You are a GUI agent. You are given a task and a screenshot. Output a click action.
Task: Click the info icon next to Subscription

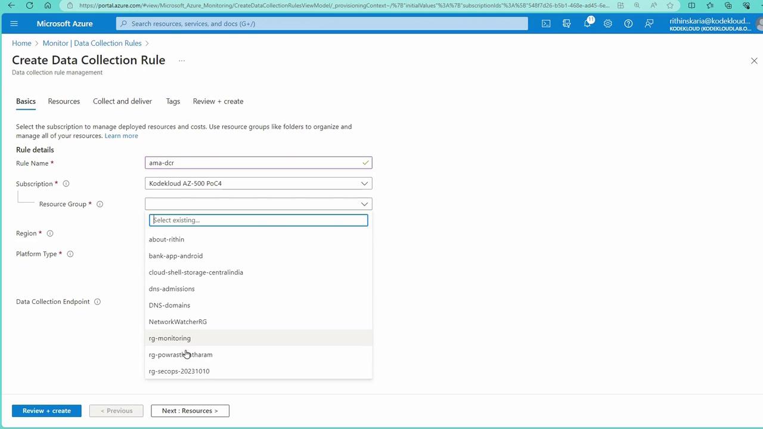coord(66,184)
